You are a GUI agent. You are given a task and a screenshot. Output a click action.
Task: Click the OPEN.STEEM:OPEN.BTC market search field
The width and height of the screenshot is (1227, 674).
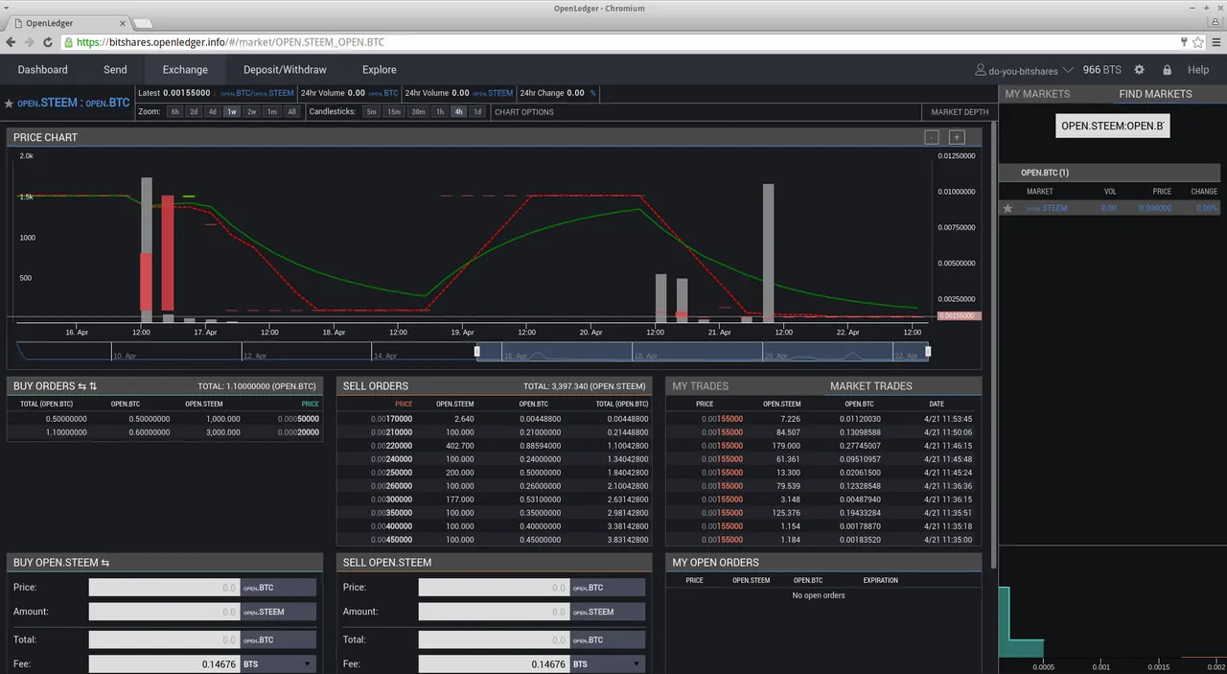1113,126
